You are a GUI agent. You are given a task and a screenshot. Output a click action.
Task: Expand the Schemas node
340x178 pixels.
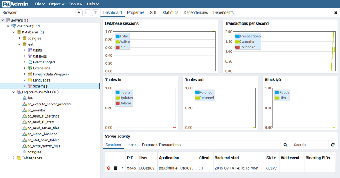pos(25,86)
